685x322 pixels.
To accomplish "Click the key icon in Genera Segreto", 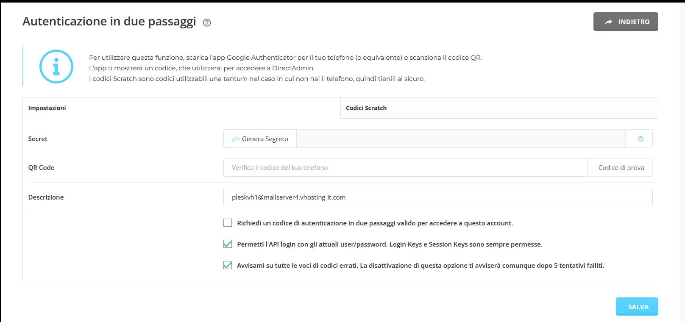I will pos(235,139).
